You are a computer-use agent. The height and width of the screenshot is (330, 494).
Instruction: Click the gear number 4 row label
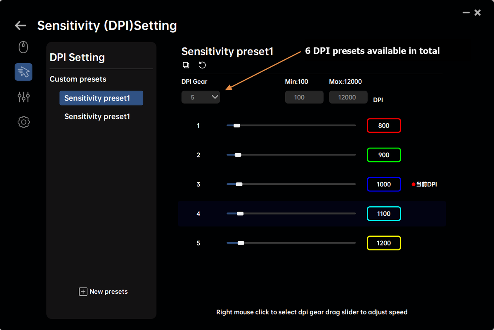[x=198, y=214]
